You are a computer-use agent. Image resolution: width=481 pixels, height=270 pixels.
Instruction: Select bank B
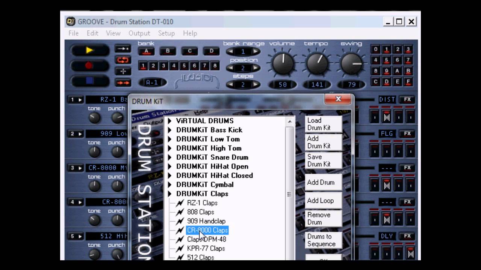pos(168,51)
